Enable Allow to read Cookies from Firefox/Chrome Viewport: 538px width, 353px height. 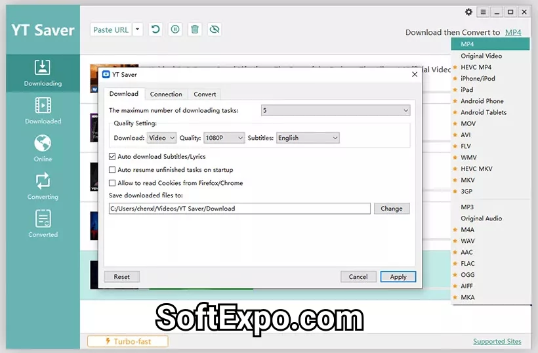click(112, 183)
